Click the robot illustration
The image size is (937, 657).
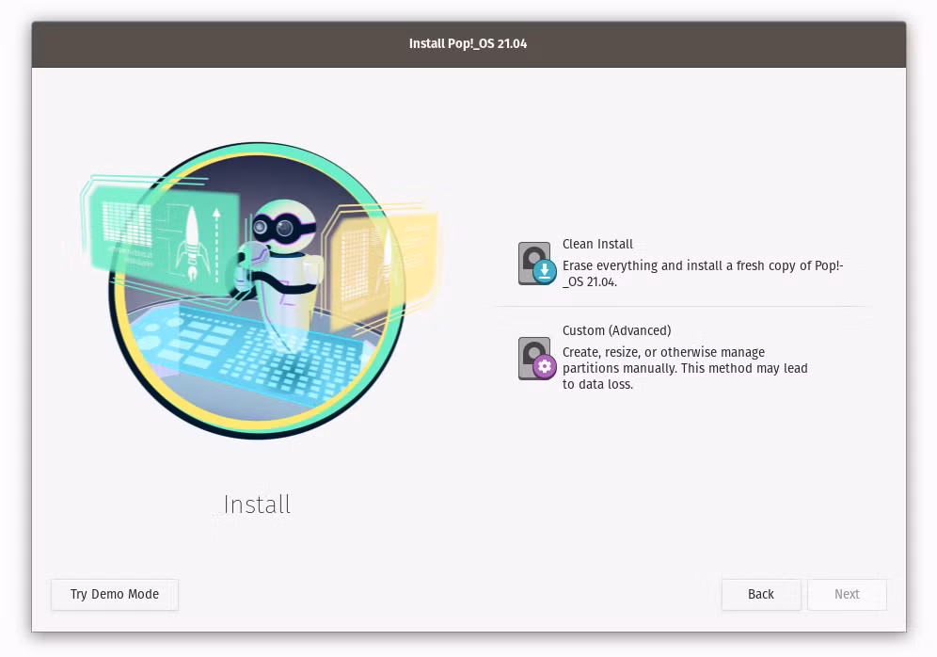[260, 291]
